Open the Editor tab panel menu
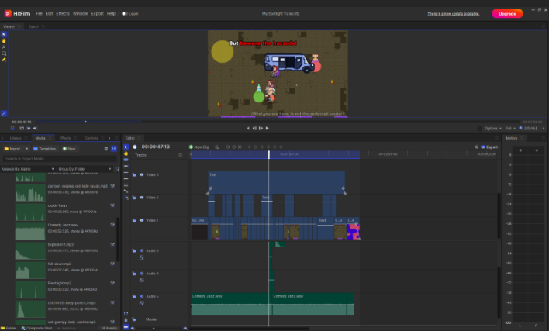The width and height of the screenshot is (549, 331). click(x=139, y=138)
